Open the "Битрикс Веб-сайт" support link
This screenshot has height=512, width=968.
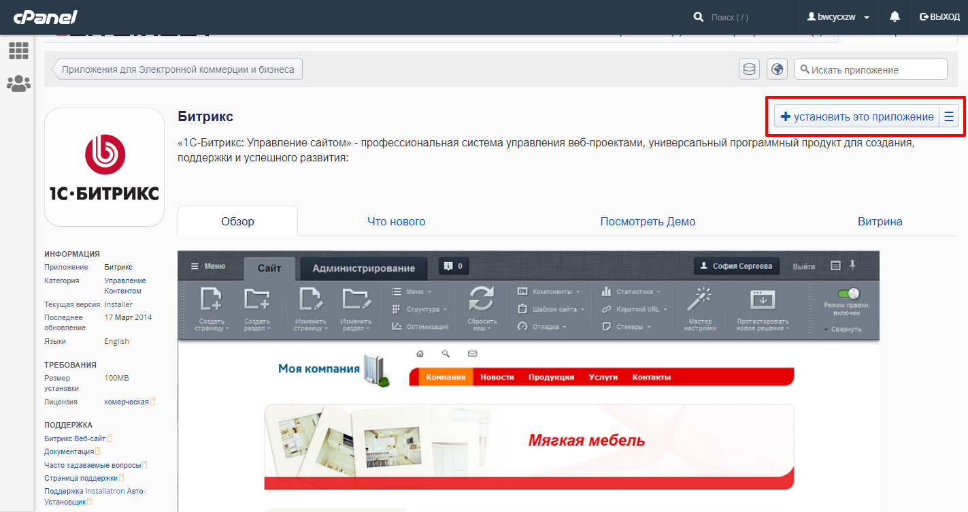coord(75,438)
